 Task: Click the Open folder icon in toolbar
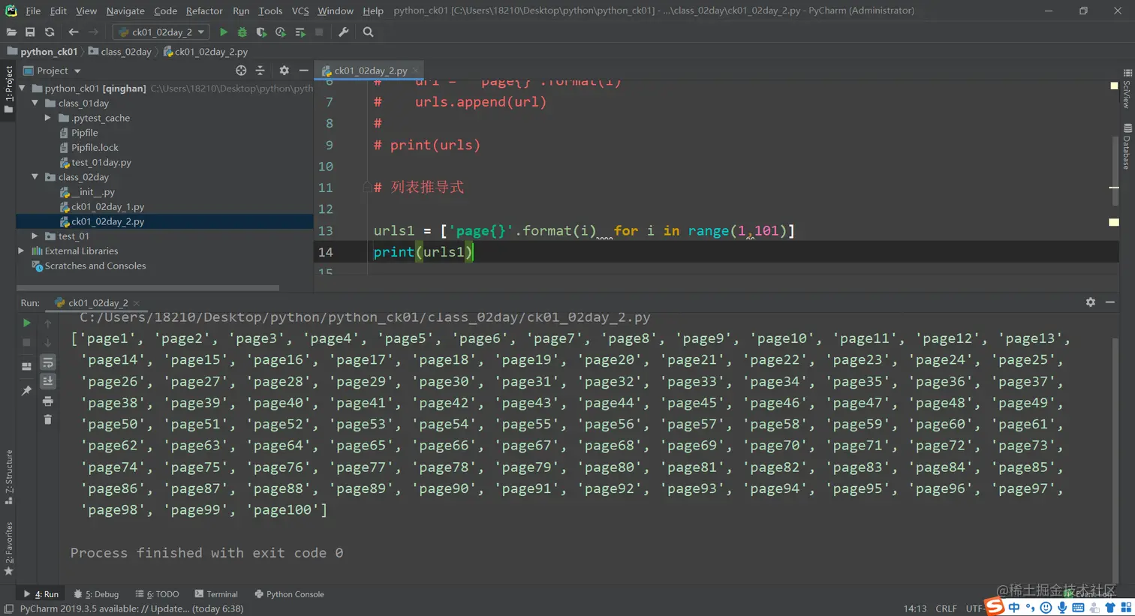click(11, 32)
